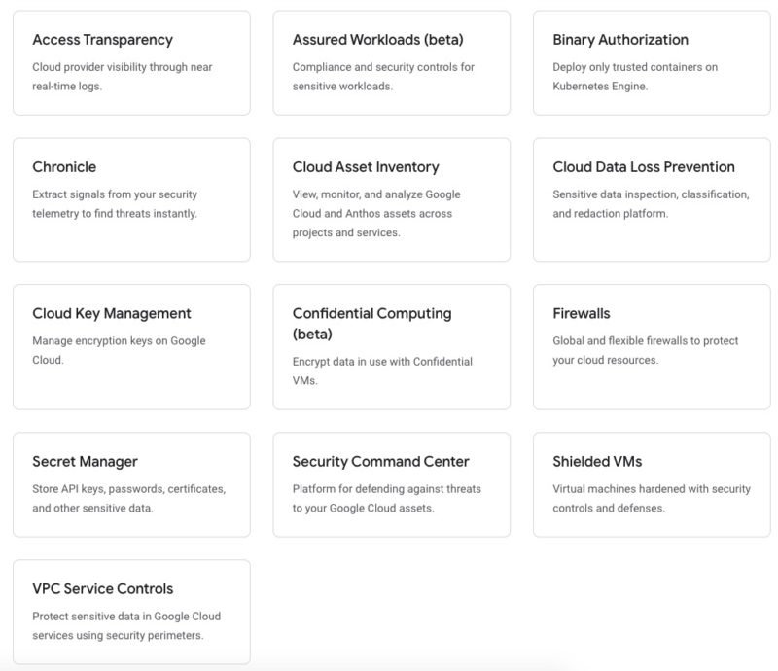Select the Security Command Center card
Screen dimensions: 778x671
coord(392,485)
